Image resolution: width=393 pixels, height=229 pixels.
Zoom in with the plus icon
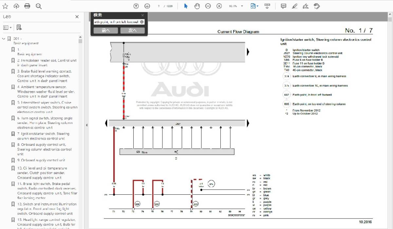pos(219,6)
